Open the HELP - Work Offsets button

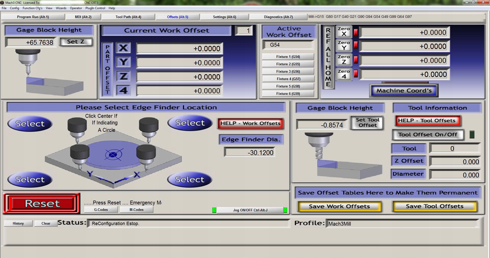[x=250, y=123]
